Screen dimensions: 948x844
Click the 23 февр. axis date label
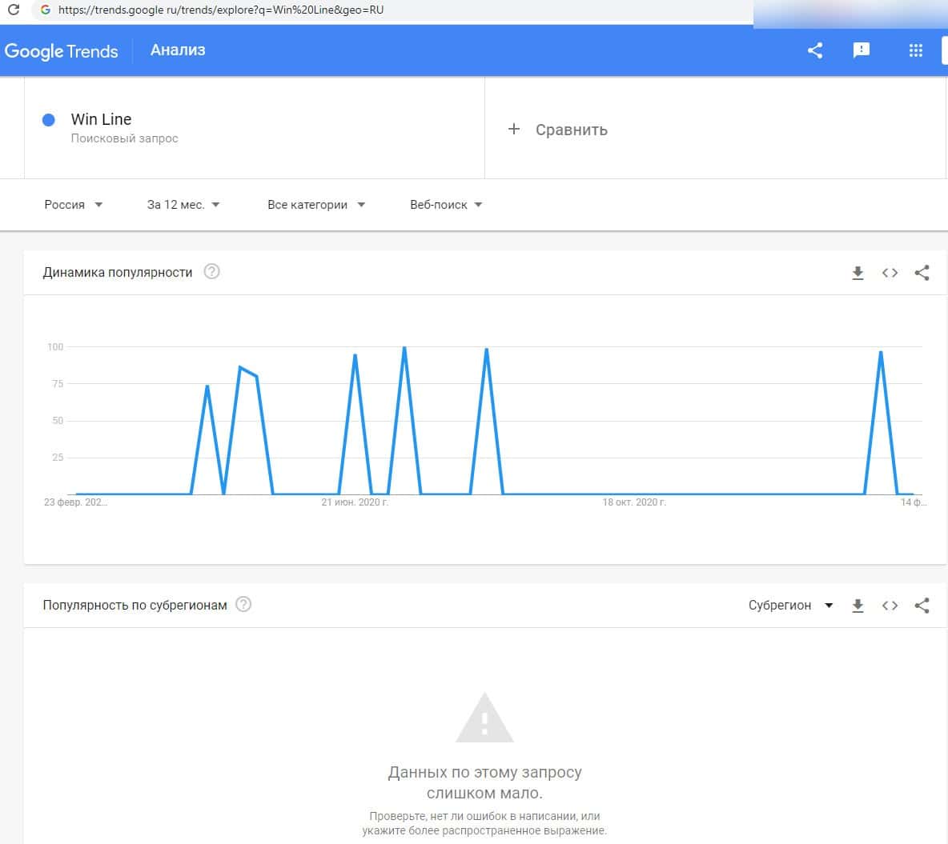pos(75,502)
